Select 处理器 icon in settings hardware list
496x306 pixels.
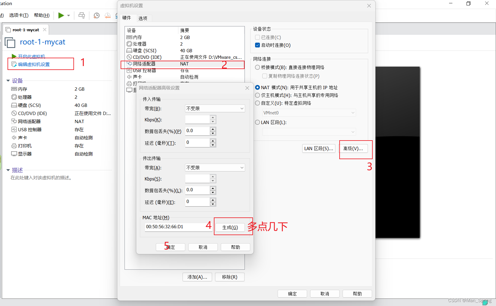click(x=129, y=44)
